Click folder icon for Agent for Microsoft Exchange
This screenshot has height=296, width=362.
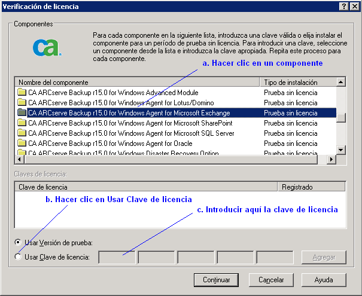point(22,113)
